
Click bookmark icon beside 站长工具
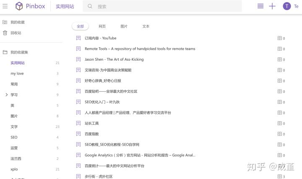point(78,123)
